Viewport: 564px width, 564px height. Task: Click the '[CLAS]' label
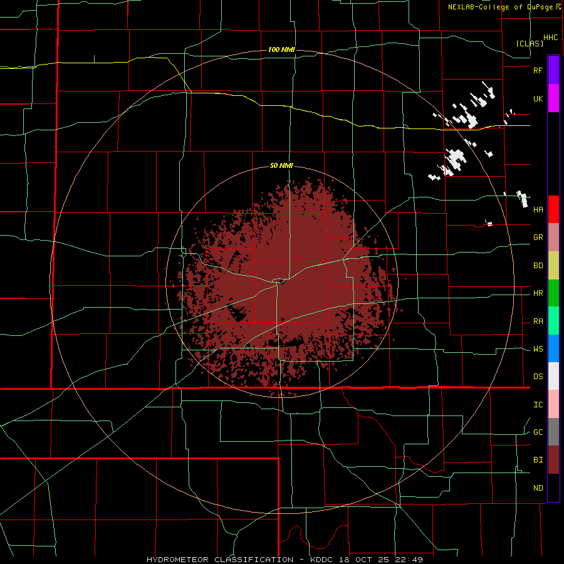click(x=530, y=43)
